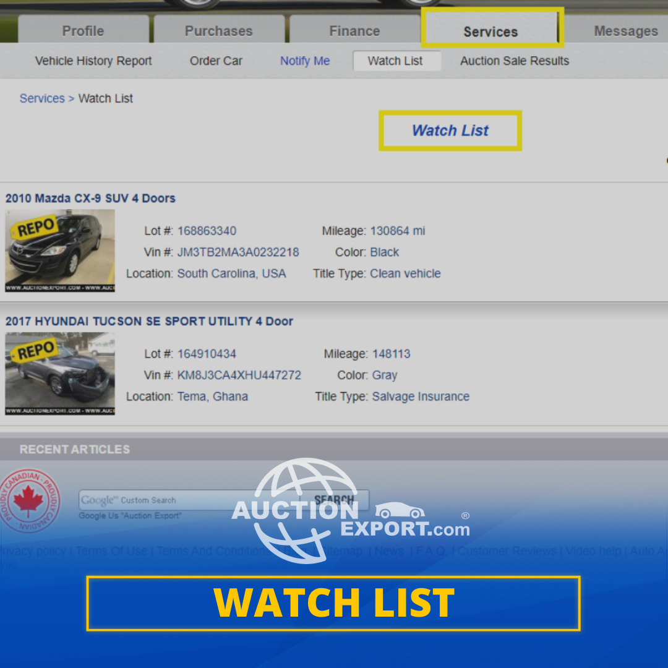Click the Terms And Conditions footer link
This screenshot has width=668, height=668.
pos(214,551)
